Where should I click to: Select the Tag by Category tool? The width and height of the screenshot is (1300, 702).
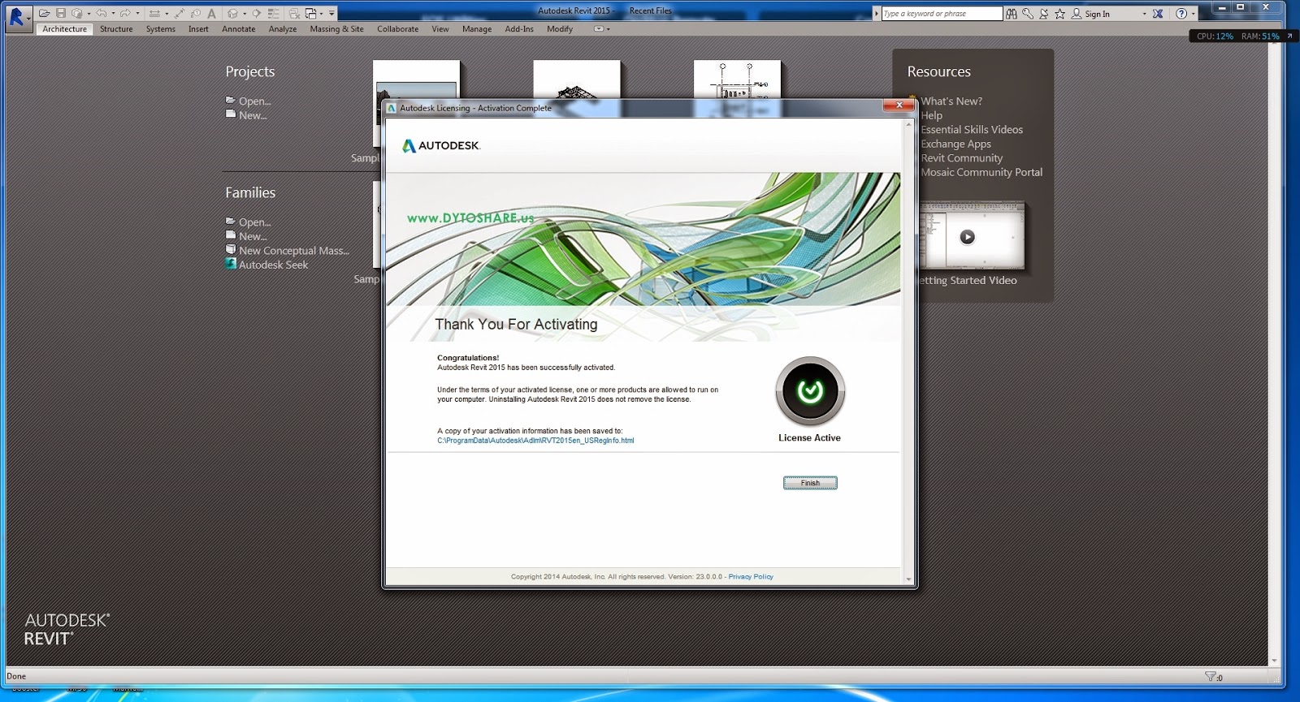point(196,14)
